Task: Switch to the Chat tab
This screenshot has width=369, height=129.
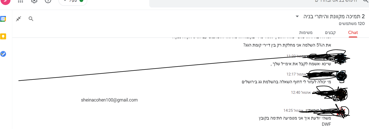Action: tap(353, 32)
